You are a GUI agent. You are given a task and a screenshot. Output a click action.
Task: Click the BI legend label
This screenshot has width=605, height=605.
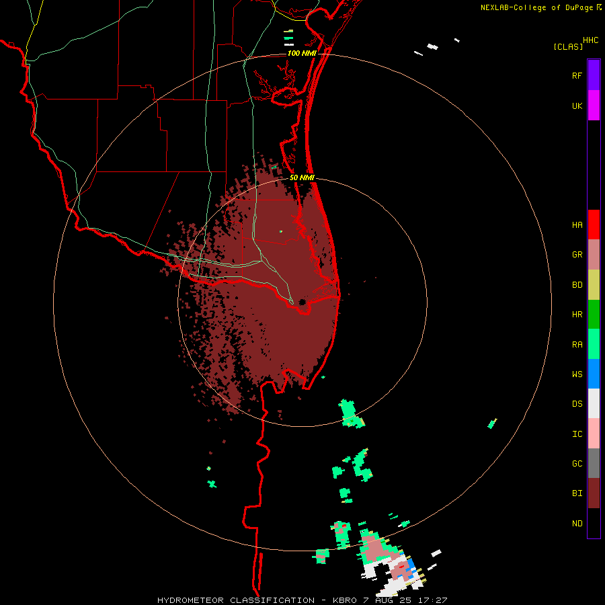[x=577, y=493]
